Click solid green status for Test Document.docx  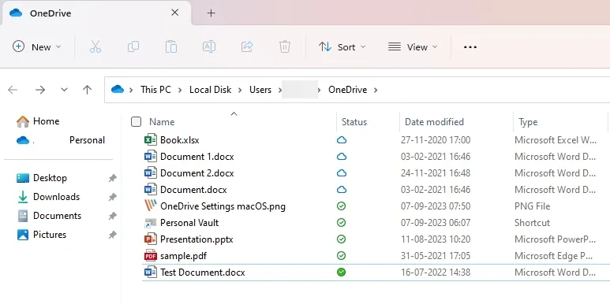pos(341,272)
